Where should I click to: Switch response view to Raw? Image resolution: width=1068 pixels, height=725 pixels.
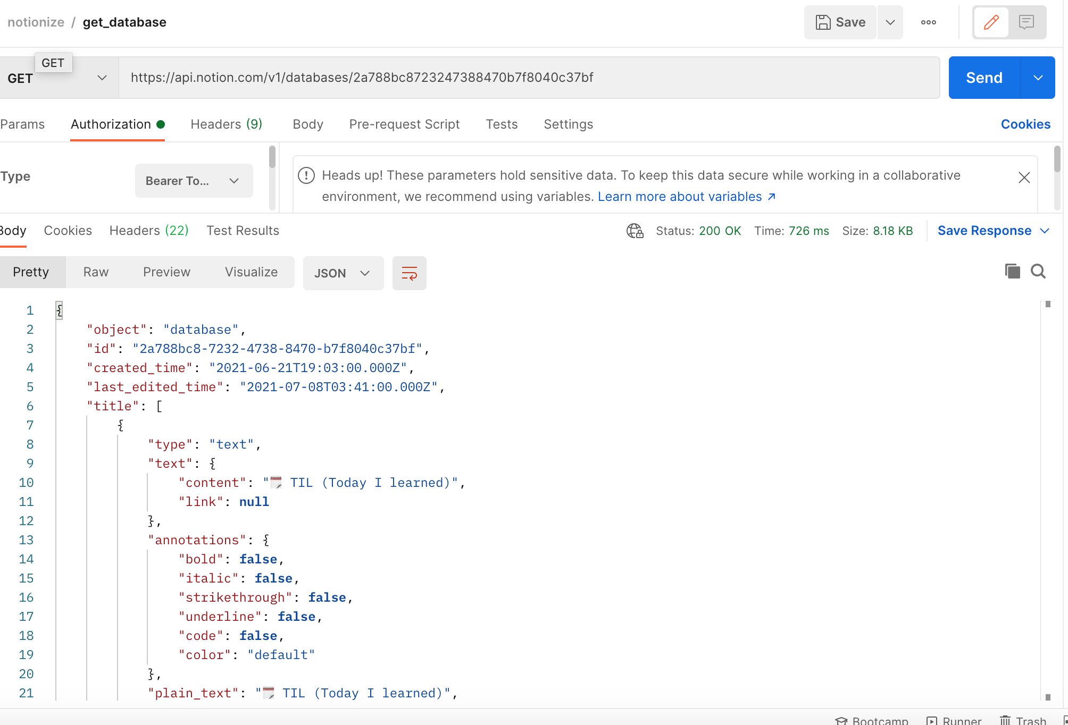[96, 272]
